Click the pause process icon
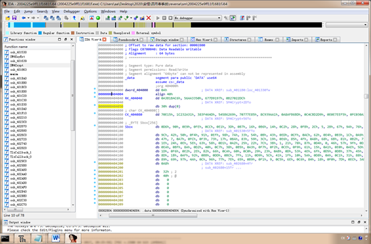This screenshot has width=371, height=244. pyautogui.click(x=164, y=18)
